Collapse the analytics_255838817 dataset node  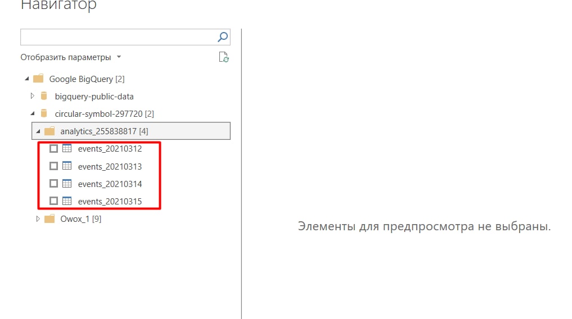[x=38, y=131]
